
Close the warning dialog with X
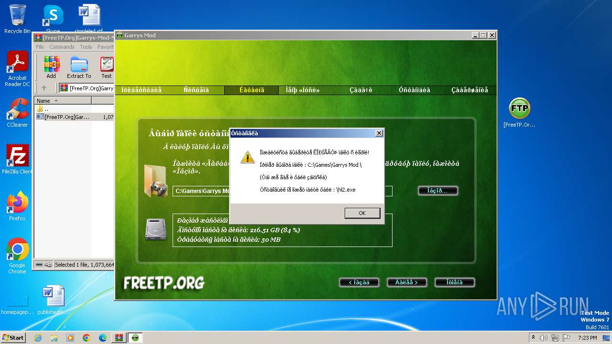379,133
